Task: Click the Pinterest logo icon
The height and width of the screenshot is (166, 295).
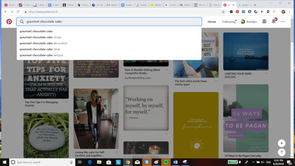Action: pos(9,22)
